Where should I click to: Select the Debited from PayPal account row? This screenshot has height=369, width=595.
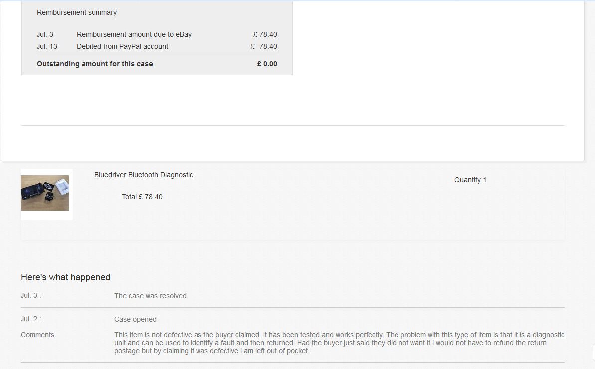point(122,46)
